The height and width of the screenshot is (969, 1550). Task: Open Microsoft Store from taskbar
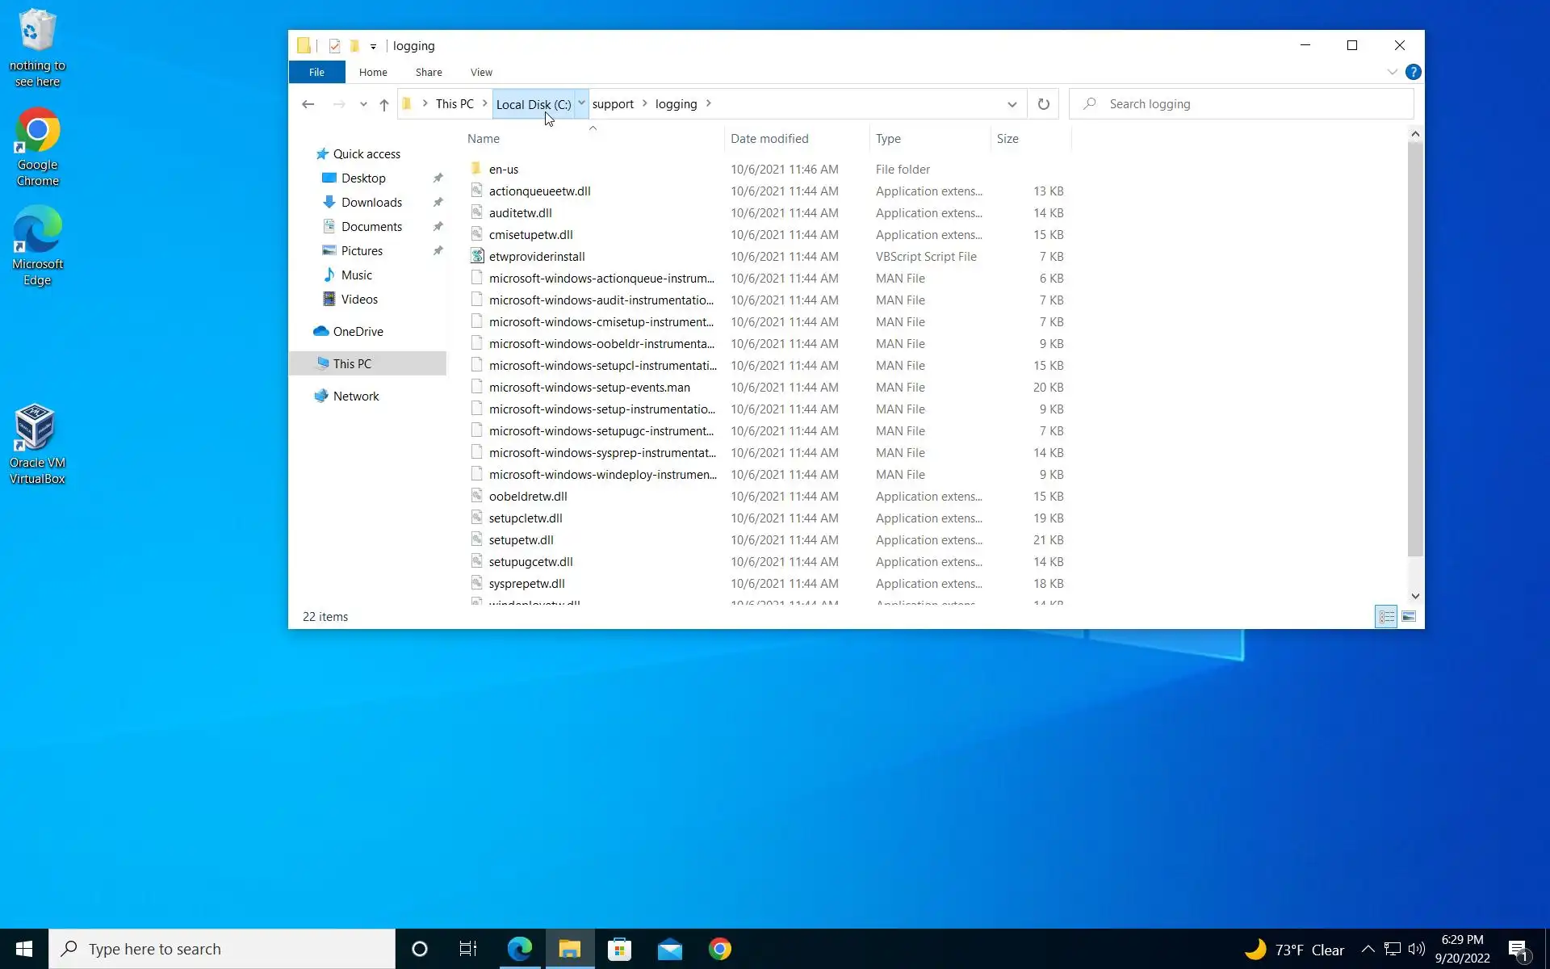click(619, 949)
